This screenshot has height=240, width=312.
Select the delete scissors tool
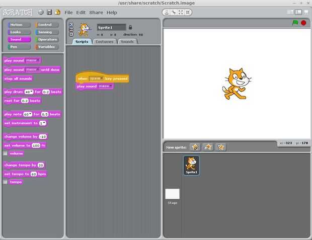[174, 13]
